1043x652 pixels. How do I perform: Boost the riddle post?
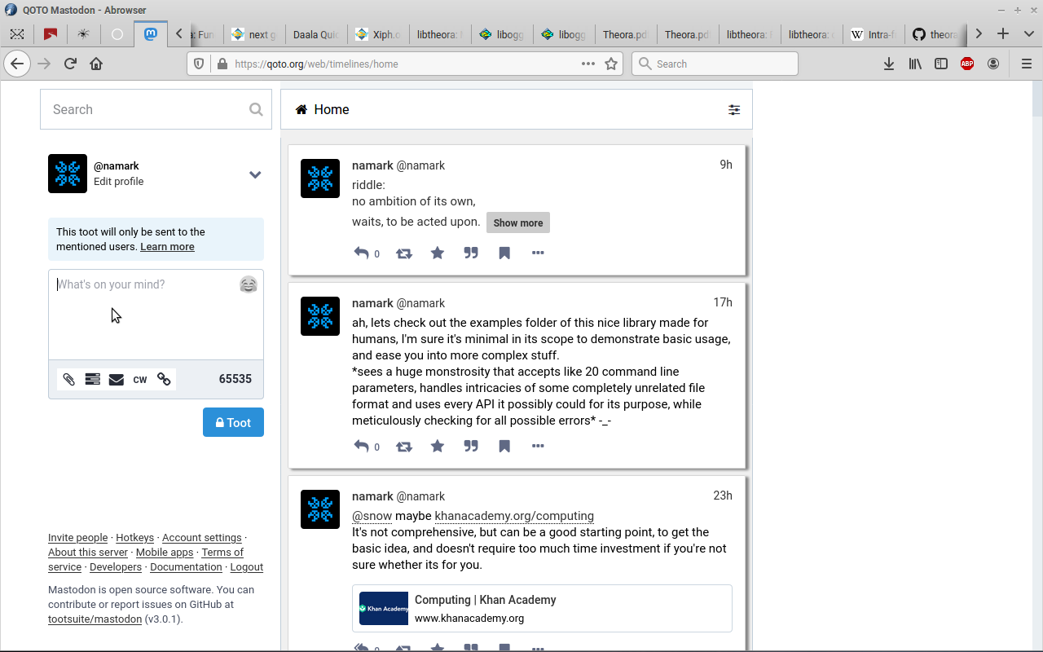coord(404,253)
